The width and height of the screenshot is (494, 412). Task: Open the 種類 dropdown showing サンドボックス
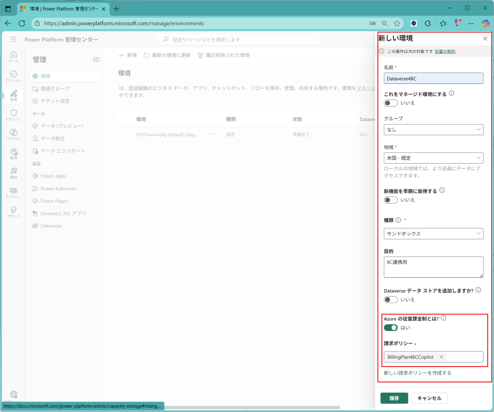pos(434,233)
